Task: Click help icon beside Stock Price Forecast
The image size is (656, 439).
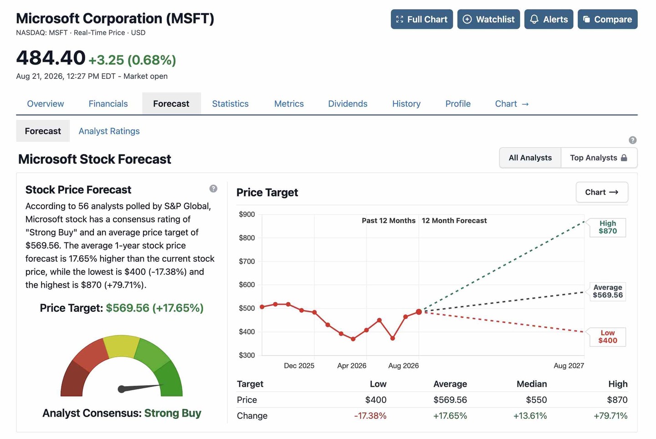Action: click(x=213, y=189)
